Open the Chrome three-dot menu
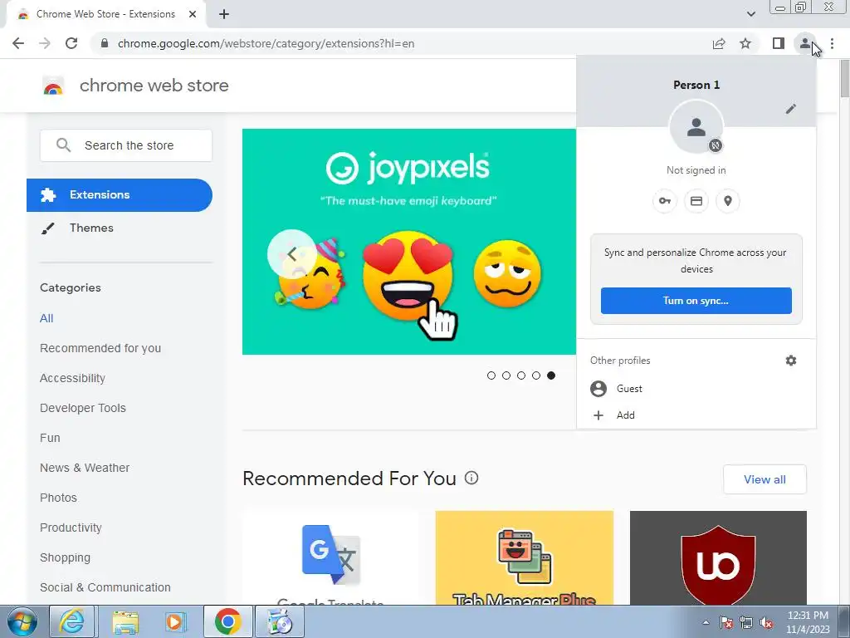This screenshot has width=850, height=638. pyautogui.click(x=832, y=43)
